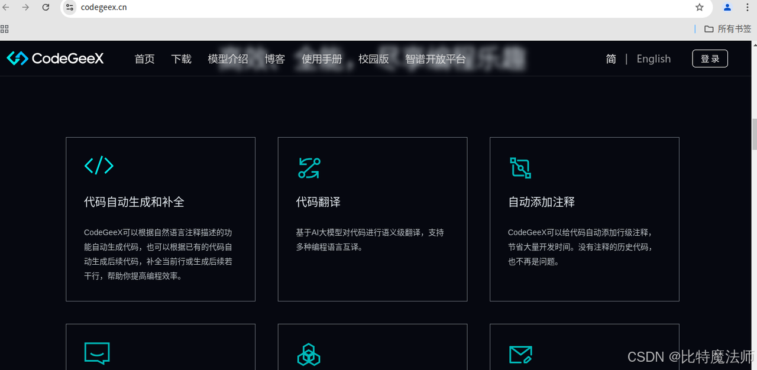757x370 pixels.
Task: Click the CodeGeeX logo
Action: (x=54, y=59)
